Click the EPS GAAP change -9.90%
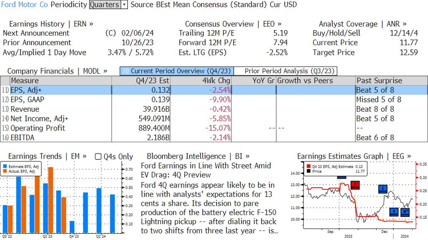Image resolution: width=428 pixels, height=240 pixels. (220, 100)
